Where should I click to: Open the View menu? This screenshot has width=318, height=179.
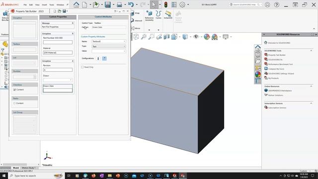click(37, 4)
